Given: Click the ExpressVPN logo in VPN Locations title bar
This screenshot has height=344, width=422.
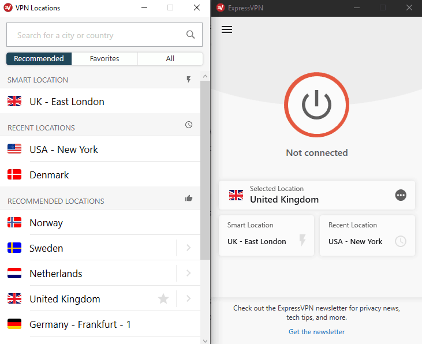Looking at the screenshot, I should pos(8,8).
